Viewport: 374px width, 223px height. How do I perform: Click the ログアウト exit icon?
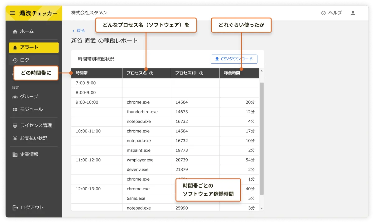(15, 208)
